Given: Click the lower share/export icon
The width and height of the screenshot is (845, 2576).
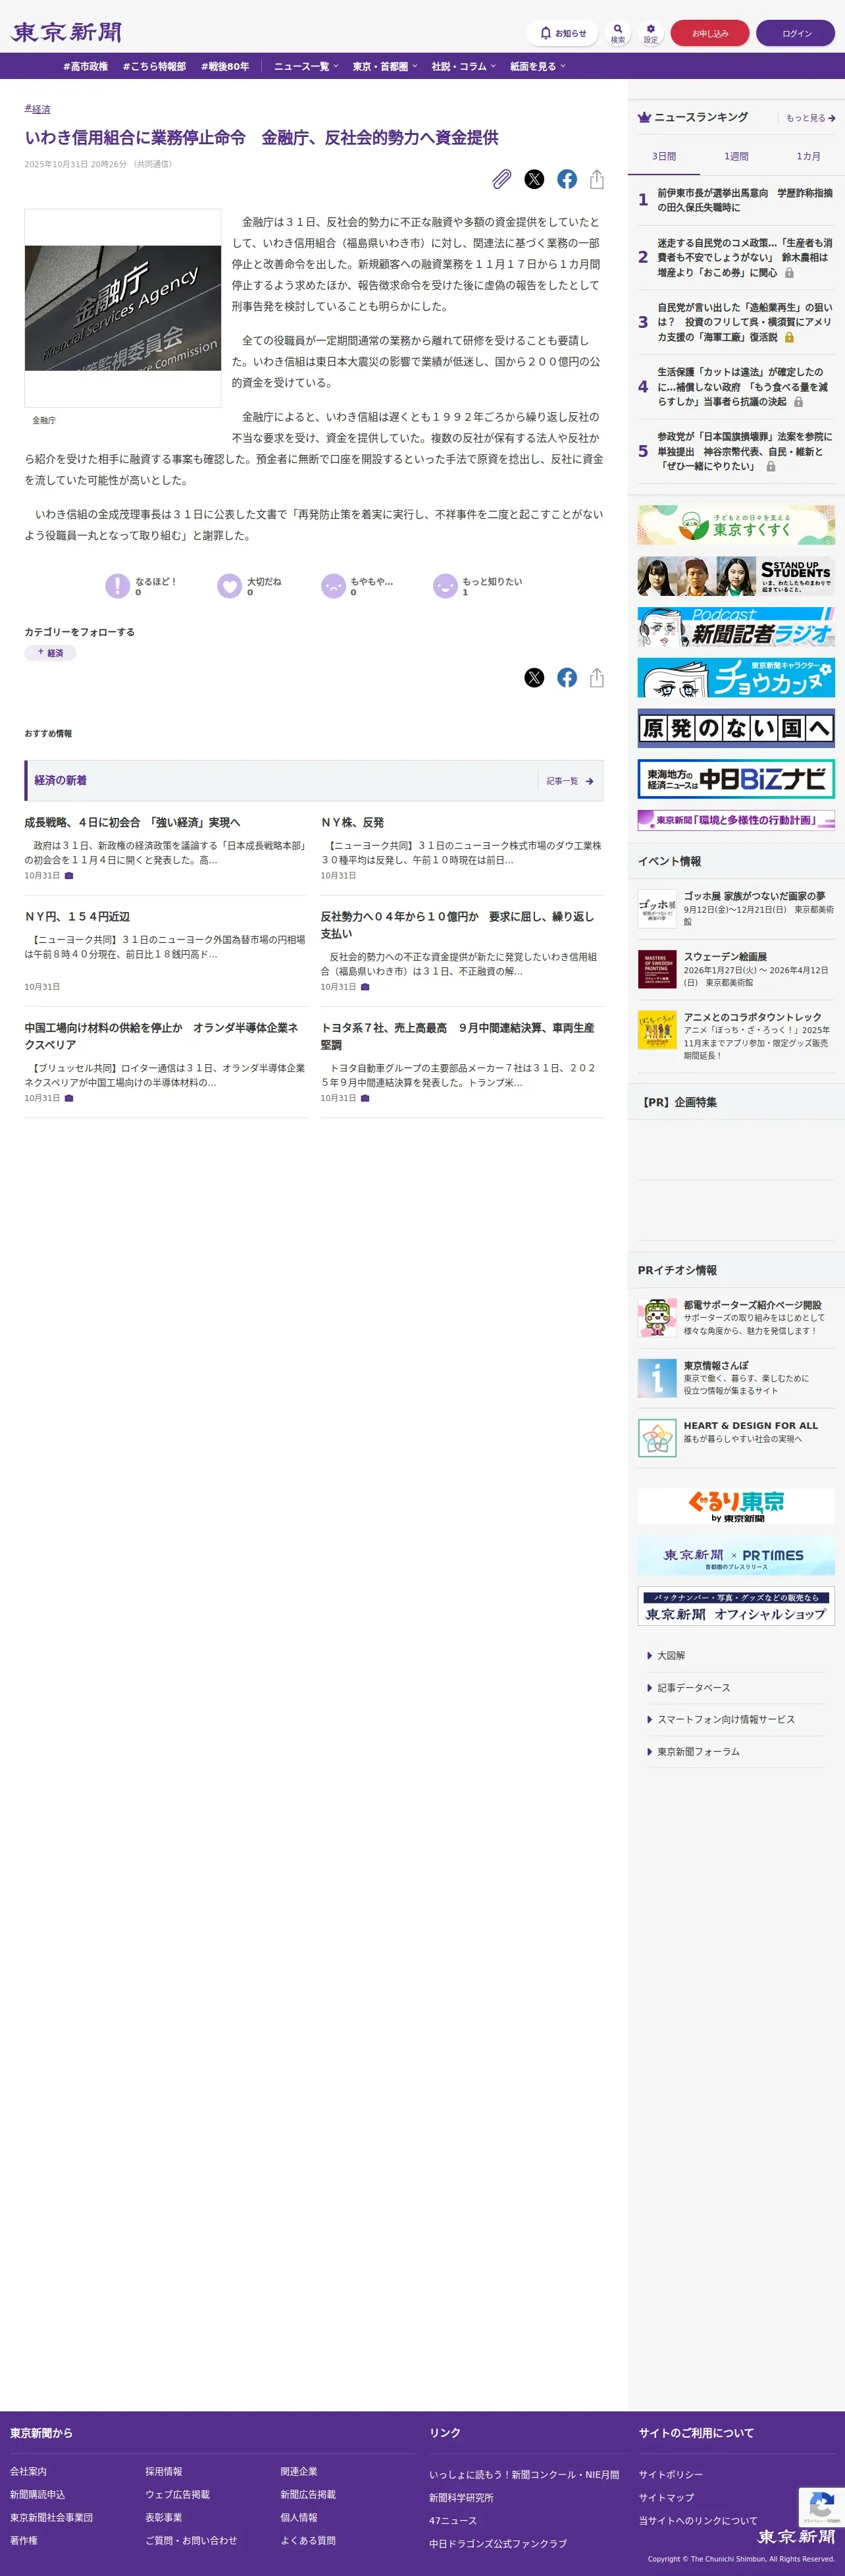Looking at the screenshot, I should click(x=597, y=678).
